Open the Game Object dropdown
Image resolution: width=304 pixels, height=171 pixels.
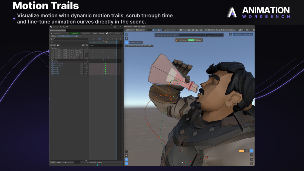(171, 30)
